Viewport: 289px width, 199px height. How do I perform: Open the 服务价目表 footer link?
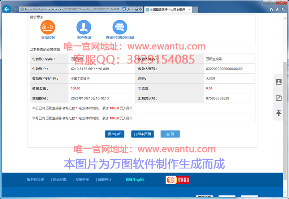coord(35,180)
